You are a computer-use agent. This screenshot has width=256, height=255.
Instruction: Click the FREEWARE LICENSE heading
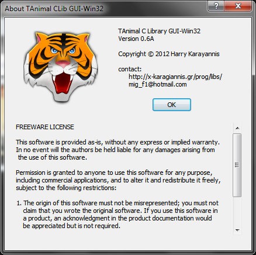click(45, 127)
